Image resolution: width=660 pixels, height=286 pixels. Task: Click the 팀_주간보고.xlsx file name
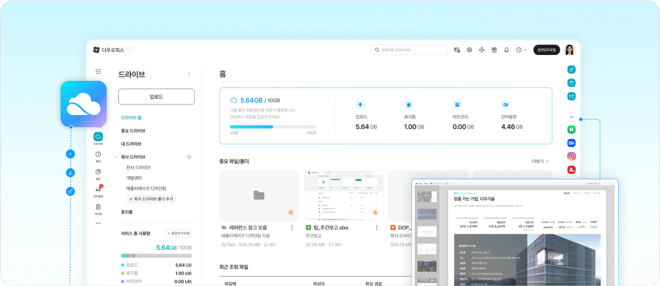[331, 227]
